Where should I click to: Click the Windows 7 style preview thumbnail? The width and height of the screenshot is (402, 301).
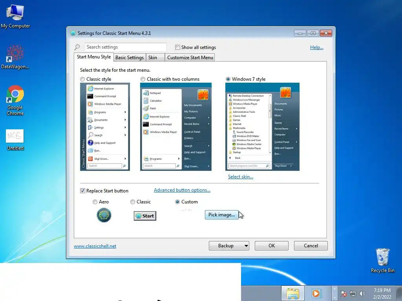tap(262, 127)
